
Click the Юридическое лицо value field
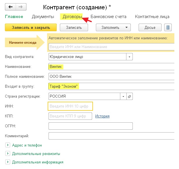87,57
